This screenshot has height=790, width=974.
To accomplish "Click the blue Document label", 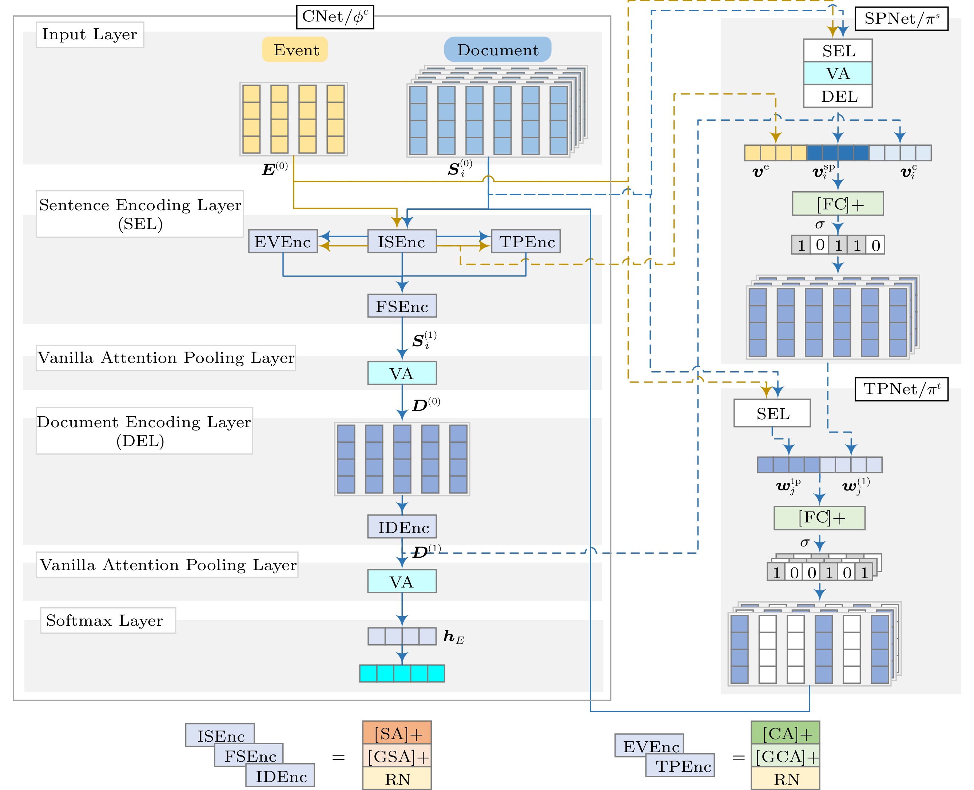I will tap(497, 49).
